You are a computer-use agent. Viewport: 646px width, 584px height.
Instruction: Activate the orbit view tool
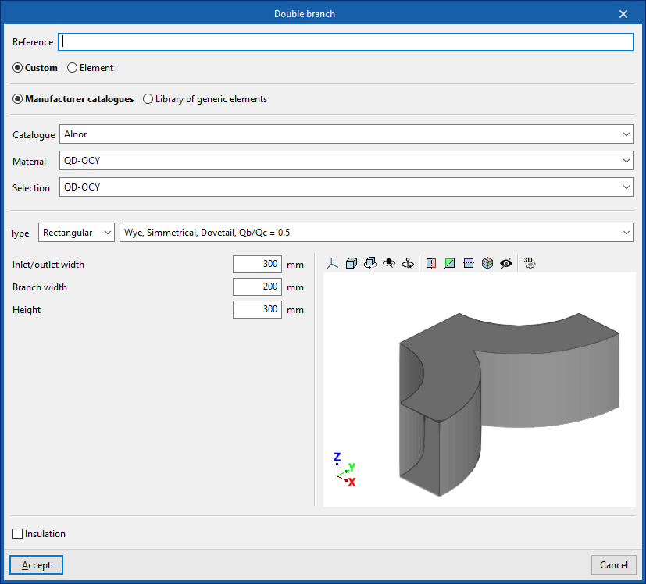click(x=389, y=264)
